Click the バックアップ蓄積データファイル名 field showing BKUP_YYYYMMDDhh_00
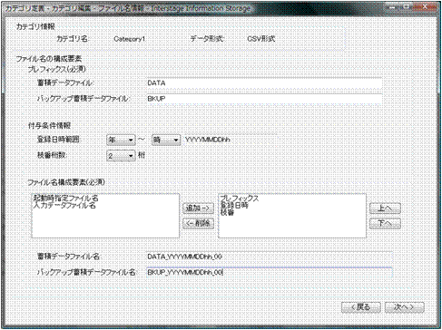 pos(269,273)
